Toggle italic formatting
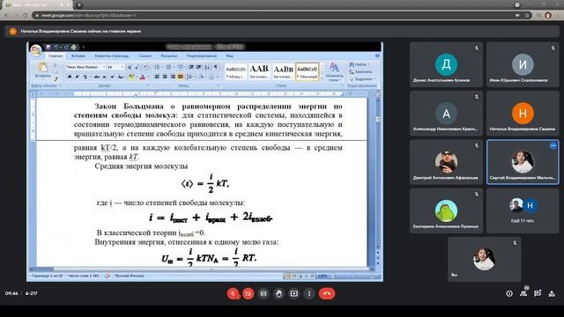 [x=77, y=77]
